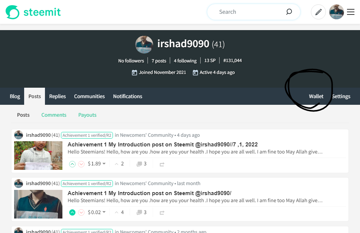360x233 pixels.
Task: Click the 13 SP stat
Action: point(210,60)
